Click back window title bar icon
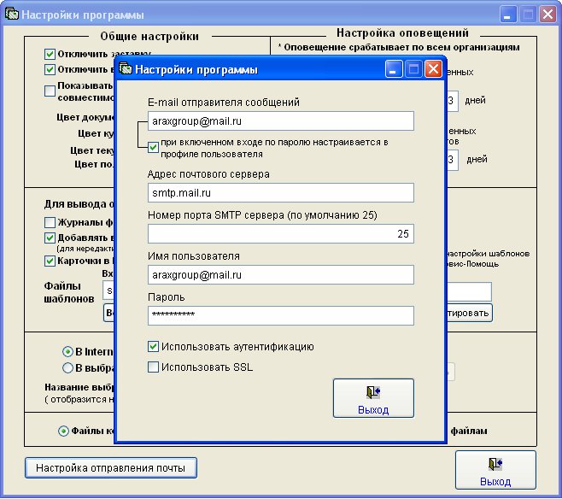 point(12,15)
